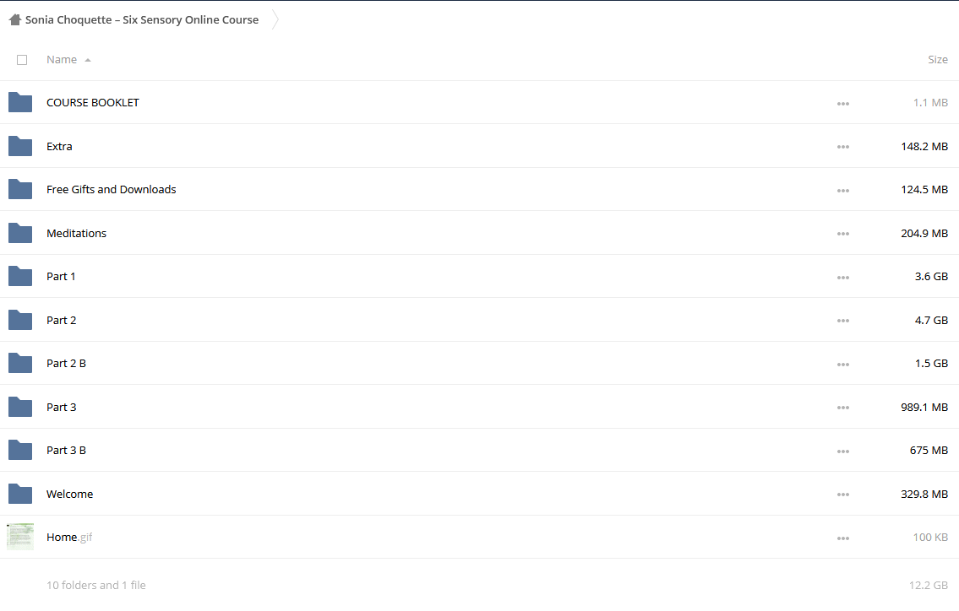Open more actions for Part 3 B

click(842, 451)
